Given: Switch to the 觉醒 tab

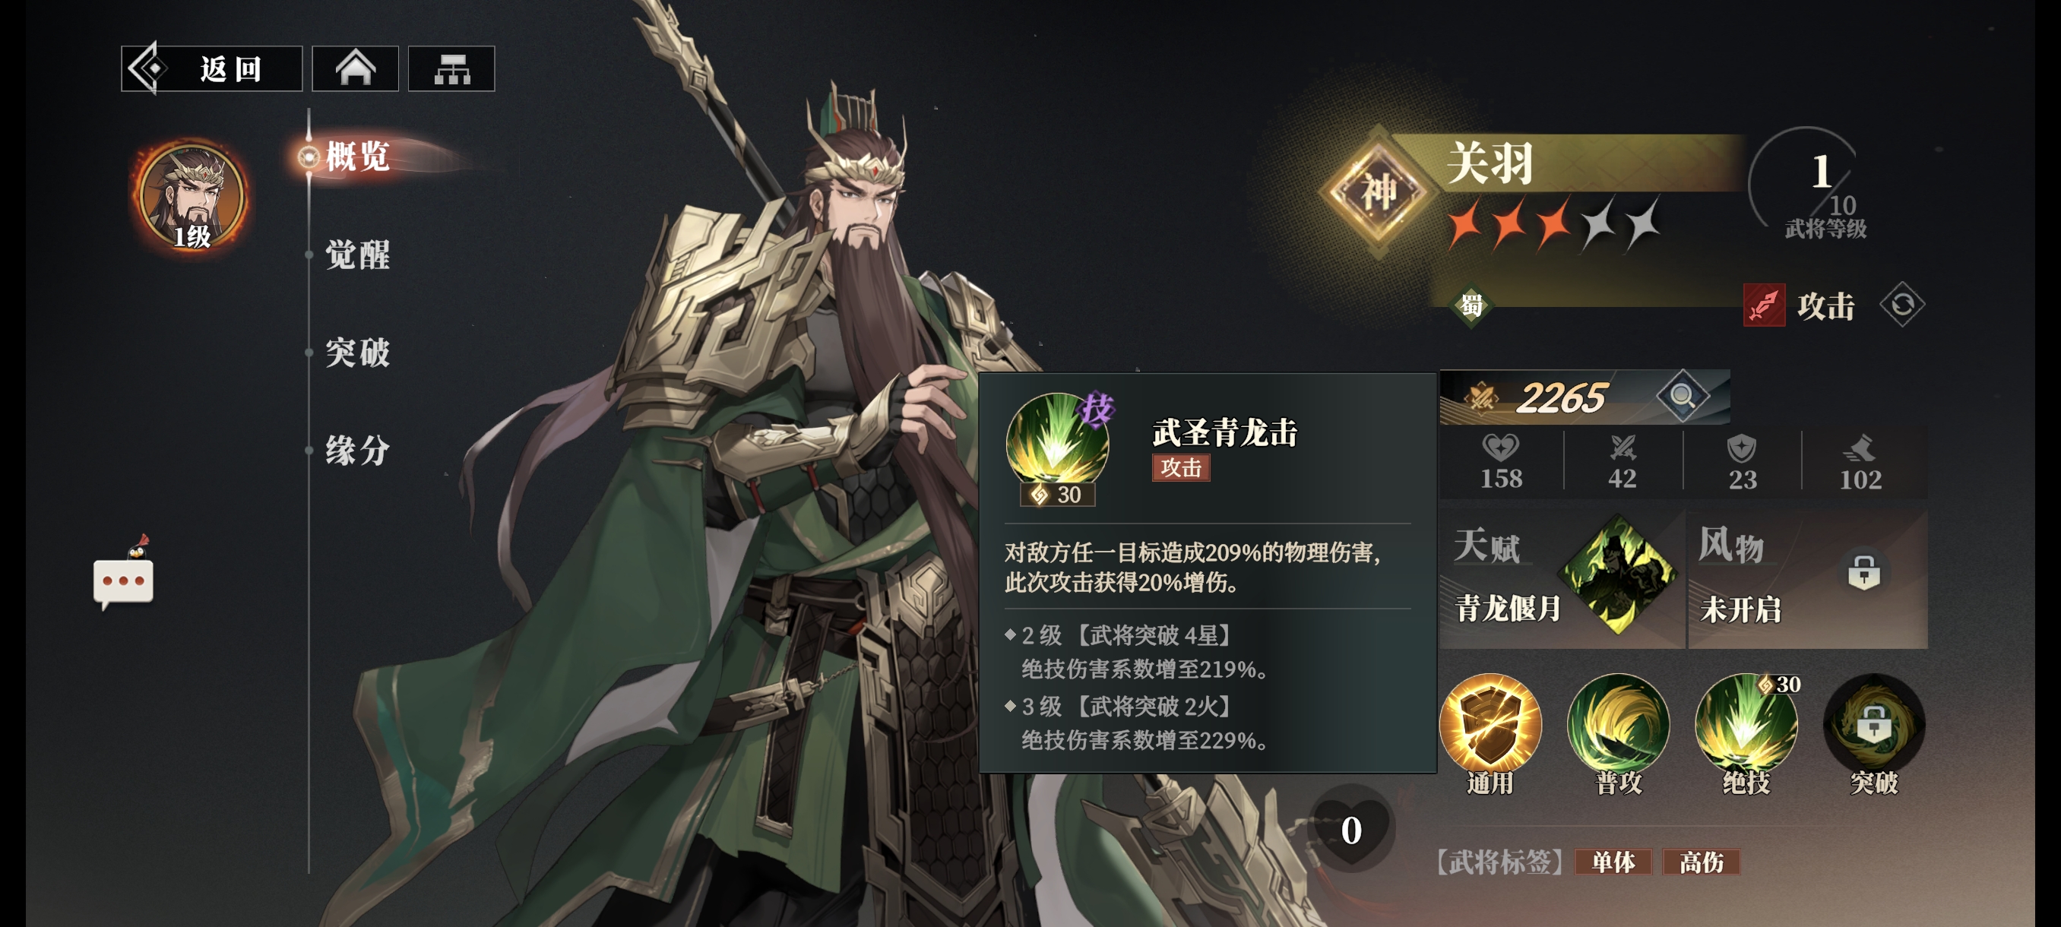Looking at the screenshot, I should (357, 255).
